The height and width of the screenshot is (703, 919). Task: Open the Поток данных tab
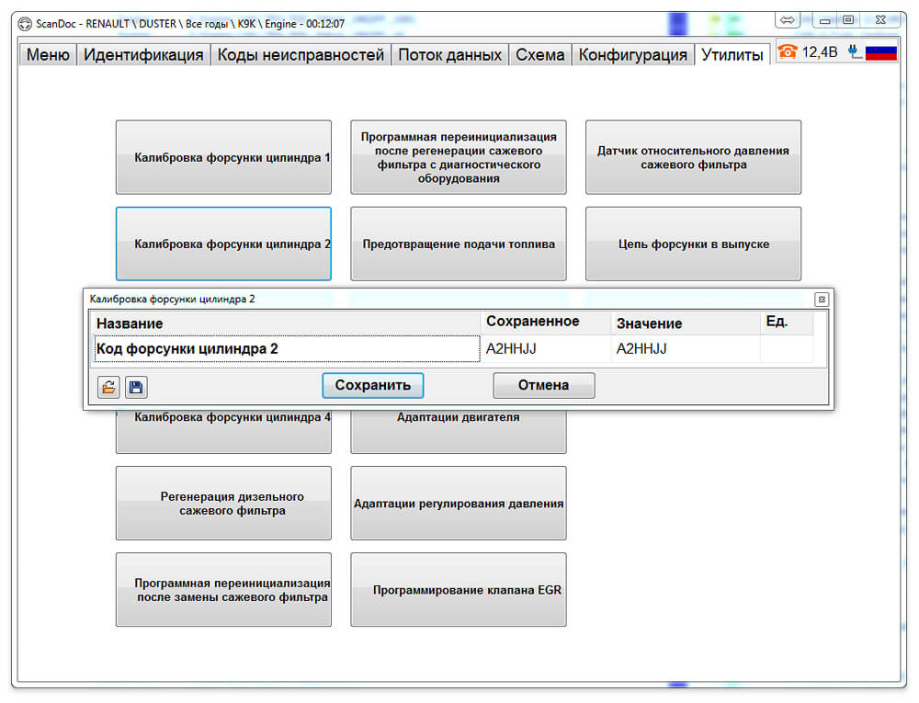point(449,55)
